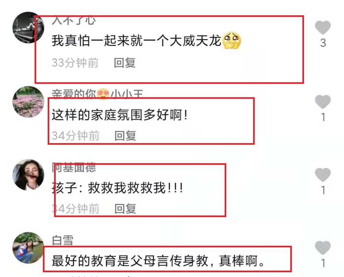Open 阿基面德's selfie avatar
The image size is (344, 277).
click(x=28, y=175)
